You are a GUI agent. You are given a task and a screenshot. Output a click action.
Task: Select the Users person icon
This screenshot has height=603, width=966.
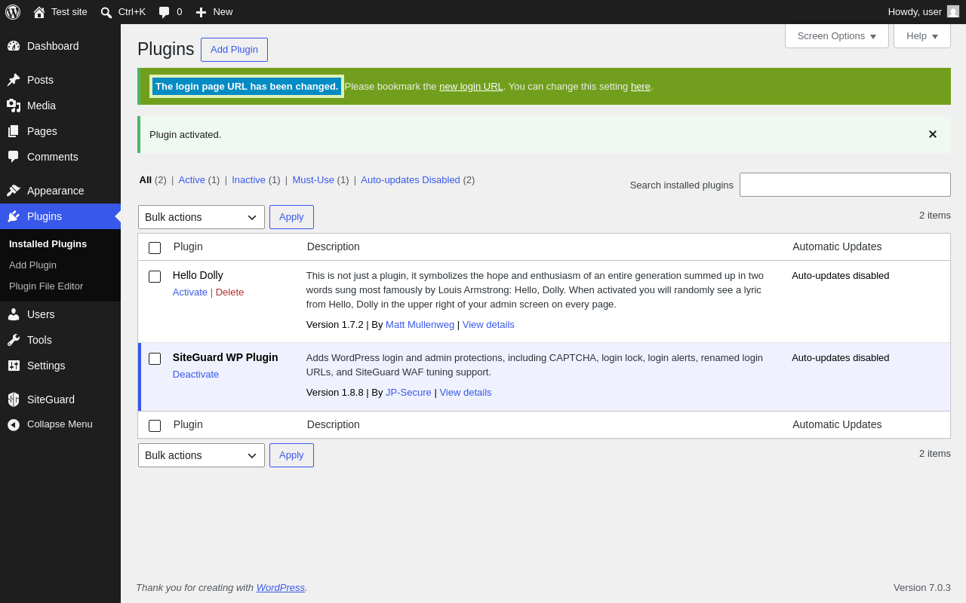click(x=14, y=314)
